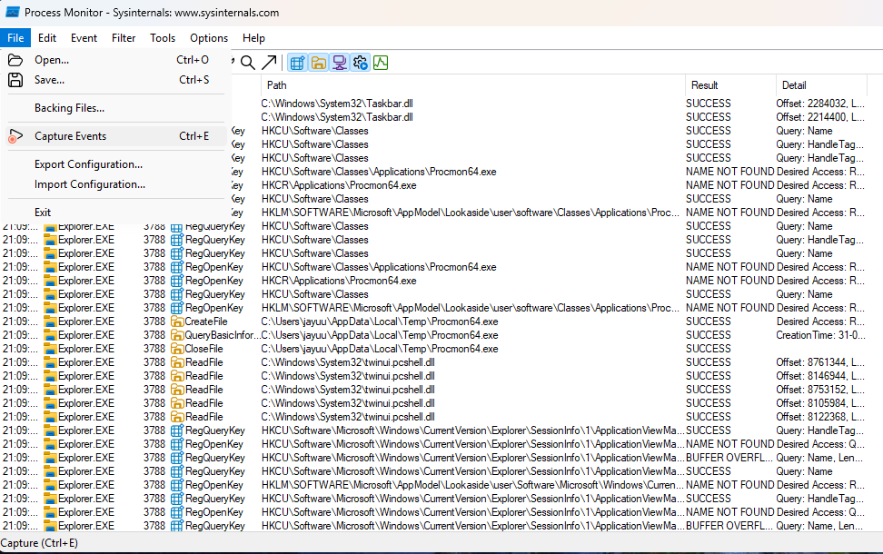This screenshot has width=883, height=554.
Task: Toggle Capture Events in File menu
Action: tap(115, 136)
